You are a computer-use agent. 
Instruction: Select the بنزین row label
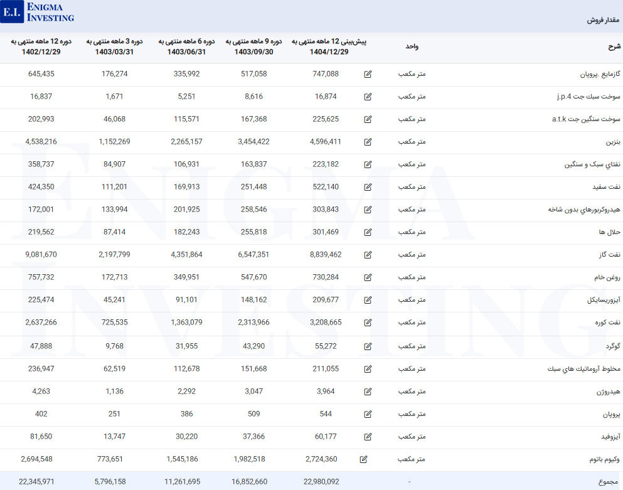(613, 142)
